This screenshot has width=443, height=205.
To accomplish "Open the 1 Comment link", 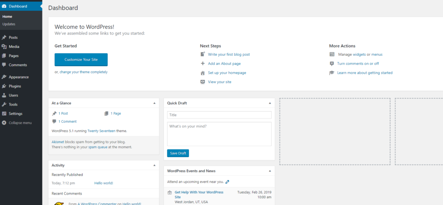I will (x=67, y=122).
